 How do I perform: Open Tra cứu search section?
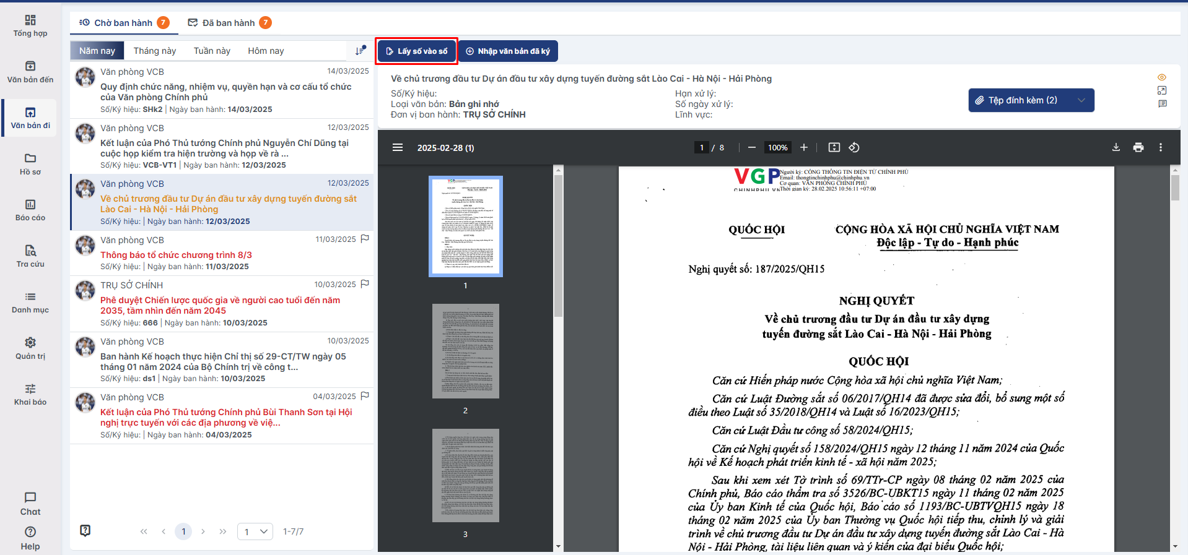pyautogui.click(x=30, y=256)
